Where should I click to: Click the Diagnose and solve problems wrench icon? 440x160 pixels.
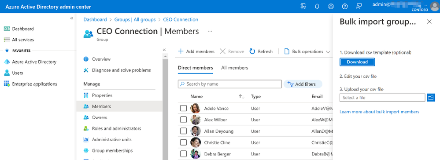[x=86, y=70]
